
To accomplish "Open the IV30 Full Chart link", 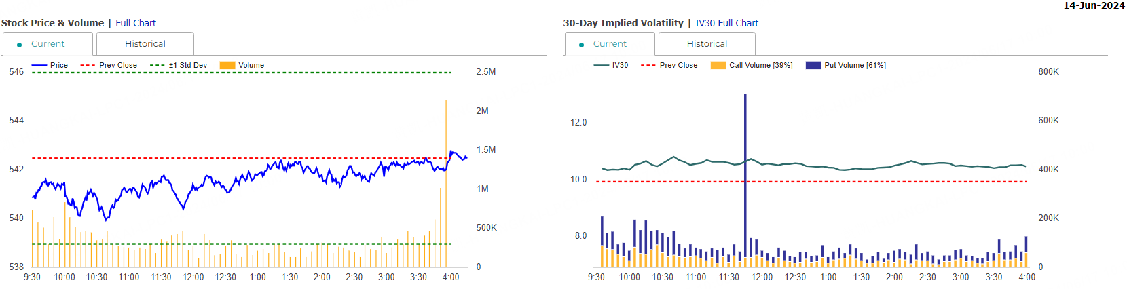I will pos(726,23).
